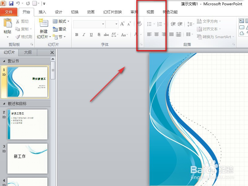Open the 文字方向 text direction dropdown
Viewport: 248px width, 186px height.
click(209, 21)
